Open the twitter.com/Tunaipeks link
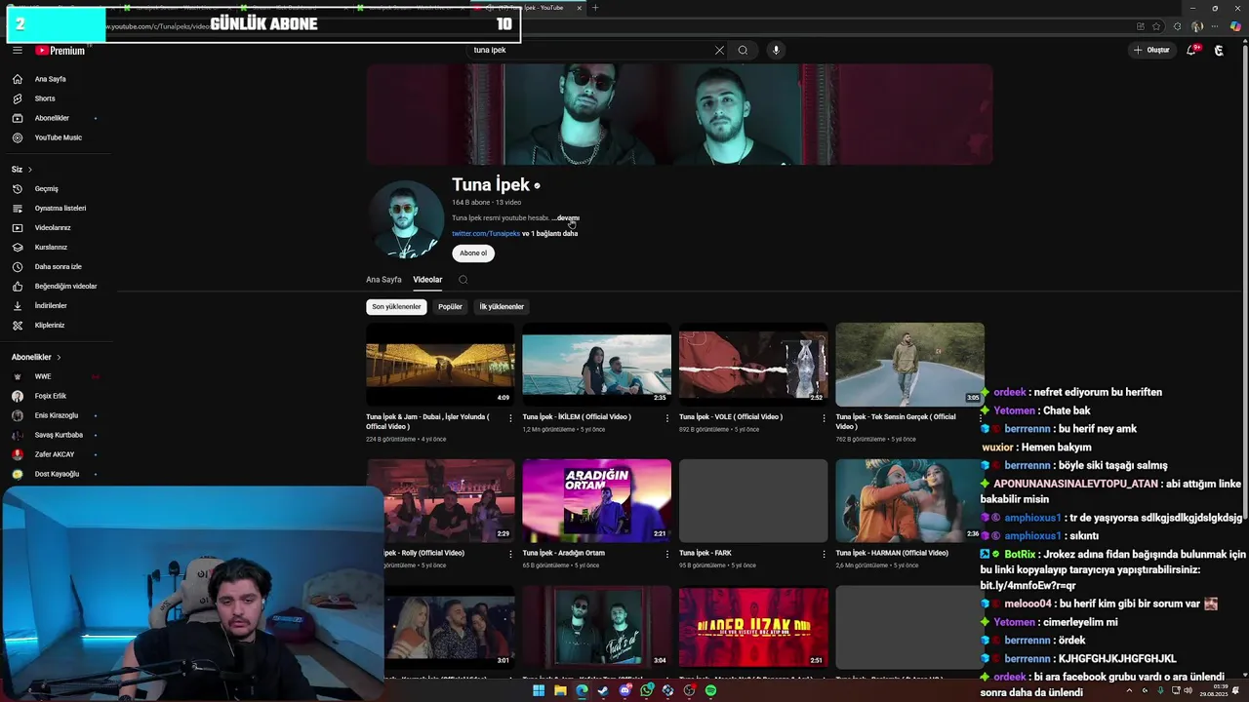1249x702 pixels. coord(486,234)
